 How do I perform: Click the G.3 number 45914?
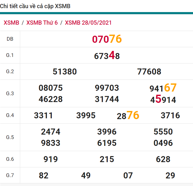tap(163, 100)
